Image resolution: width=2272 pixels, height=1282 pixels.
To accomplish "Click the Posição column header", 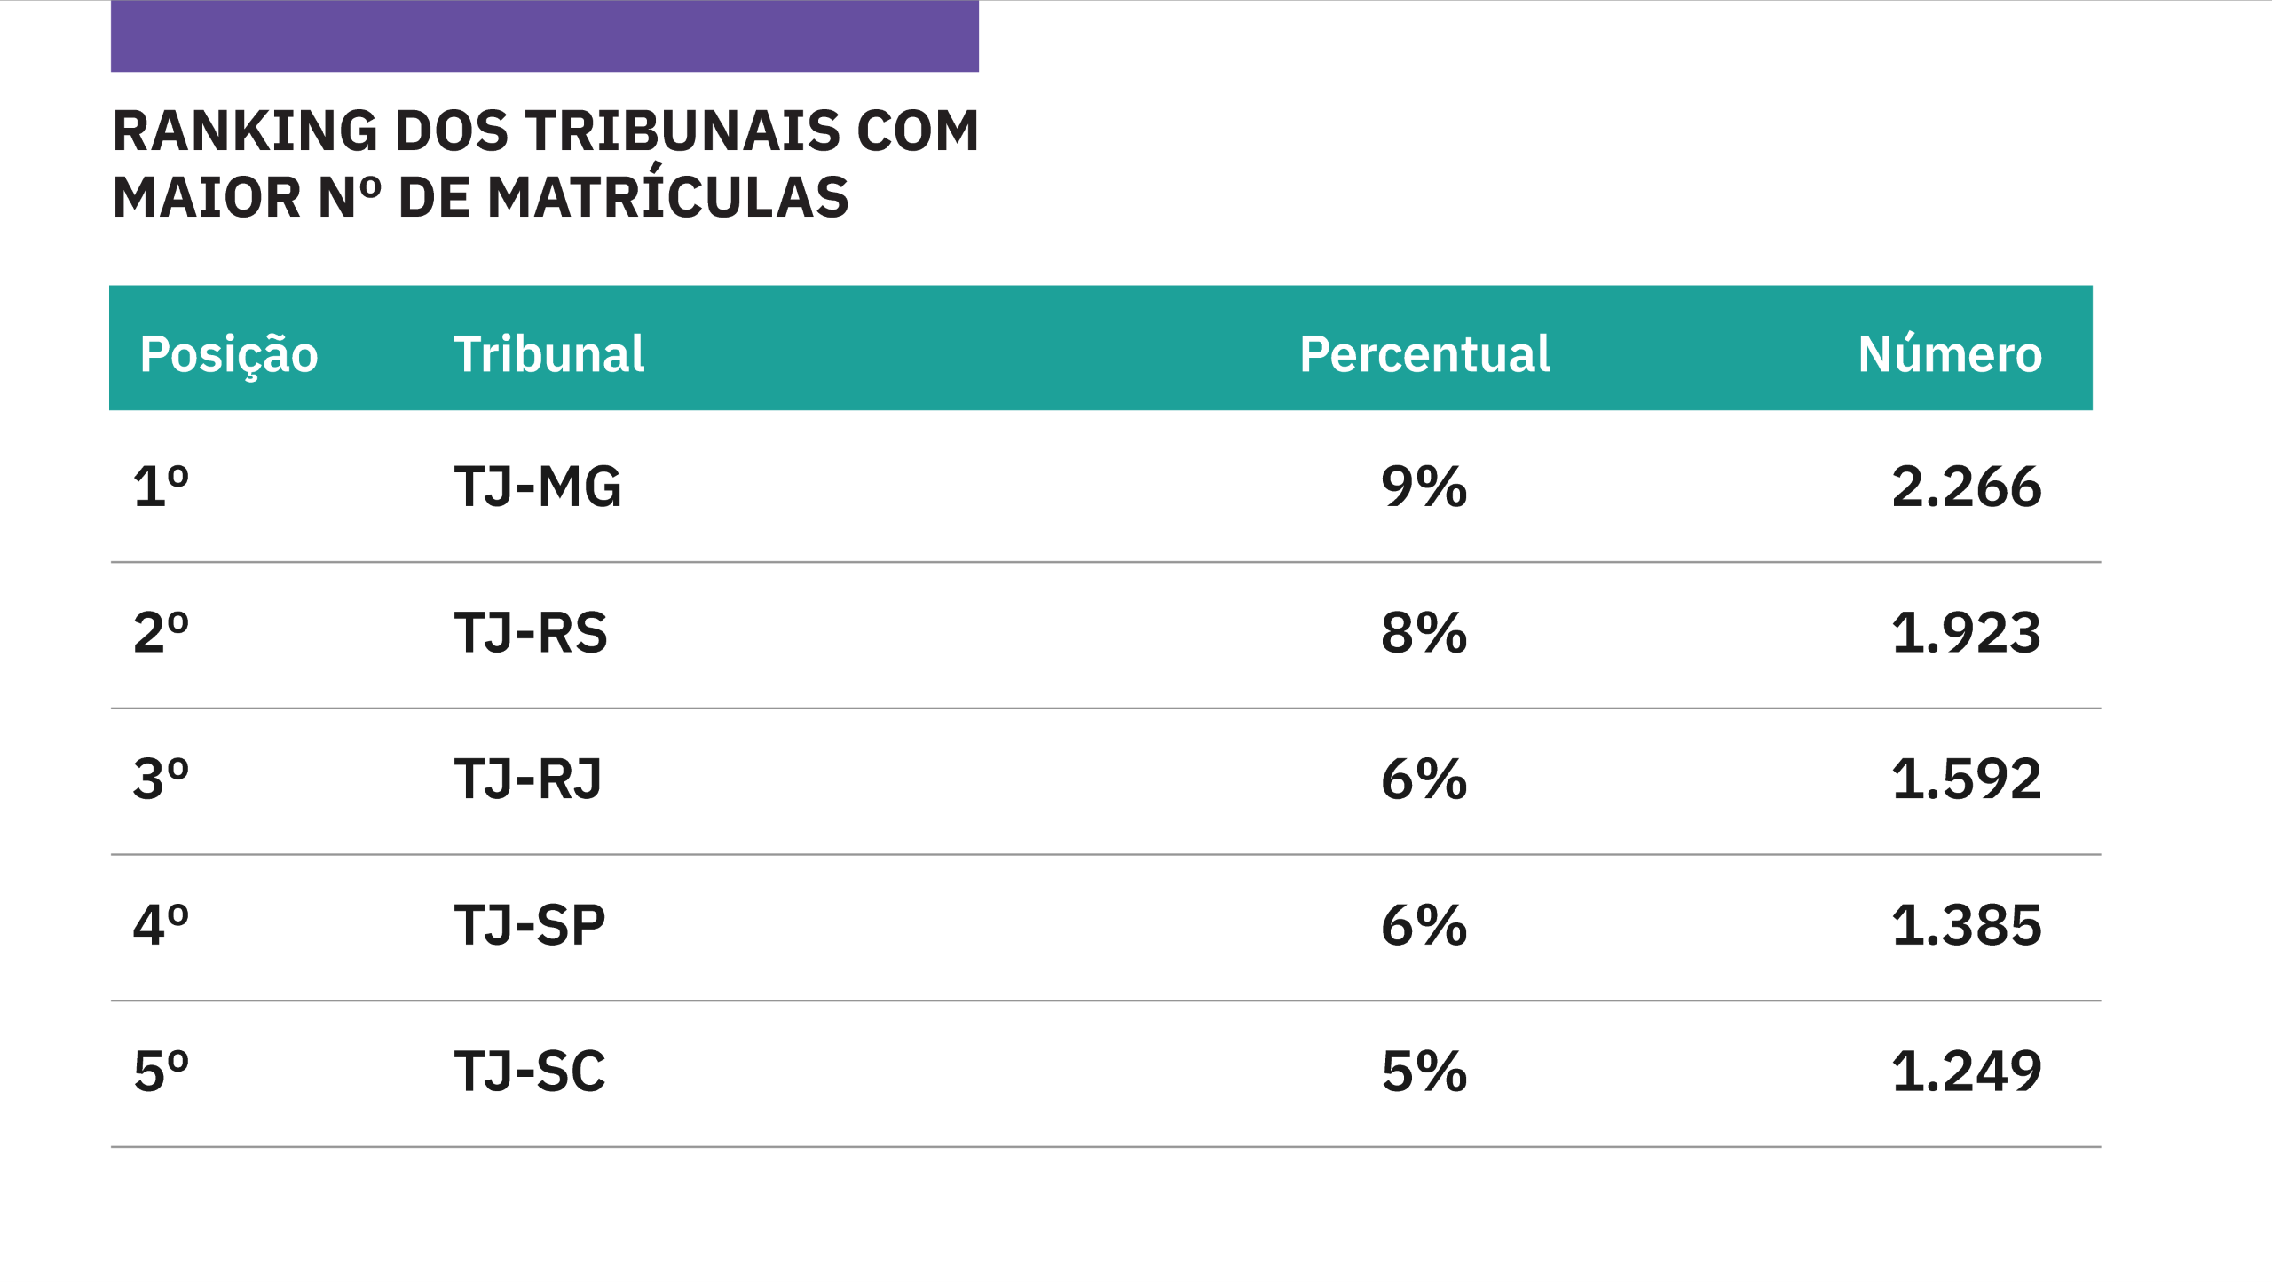I will click(229, 355).
